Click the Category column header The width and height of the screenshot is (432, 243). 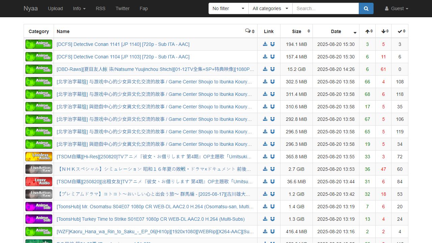pyautogui.click(x=39, y=31)
